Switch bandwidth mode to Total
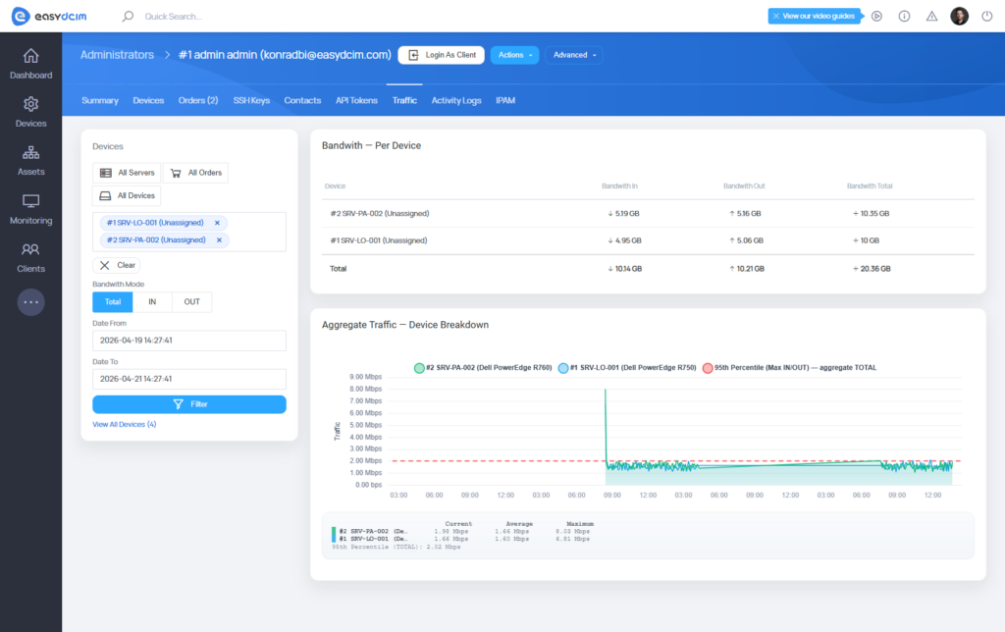1005x632 pixels. 112,301
